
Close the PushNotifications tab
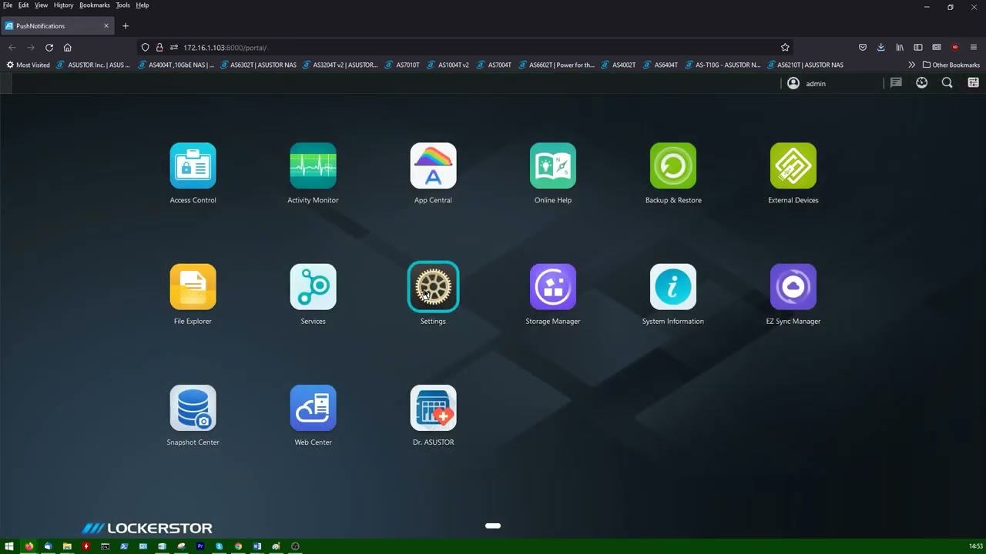click(106, 25)
